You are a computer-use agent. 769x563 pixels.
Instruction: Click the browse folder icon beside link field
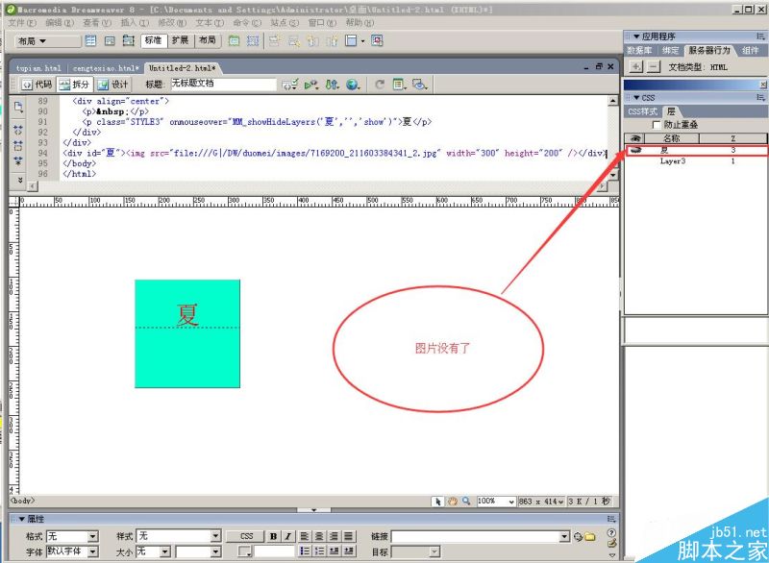point(589,536)
